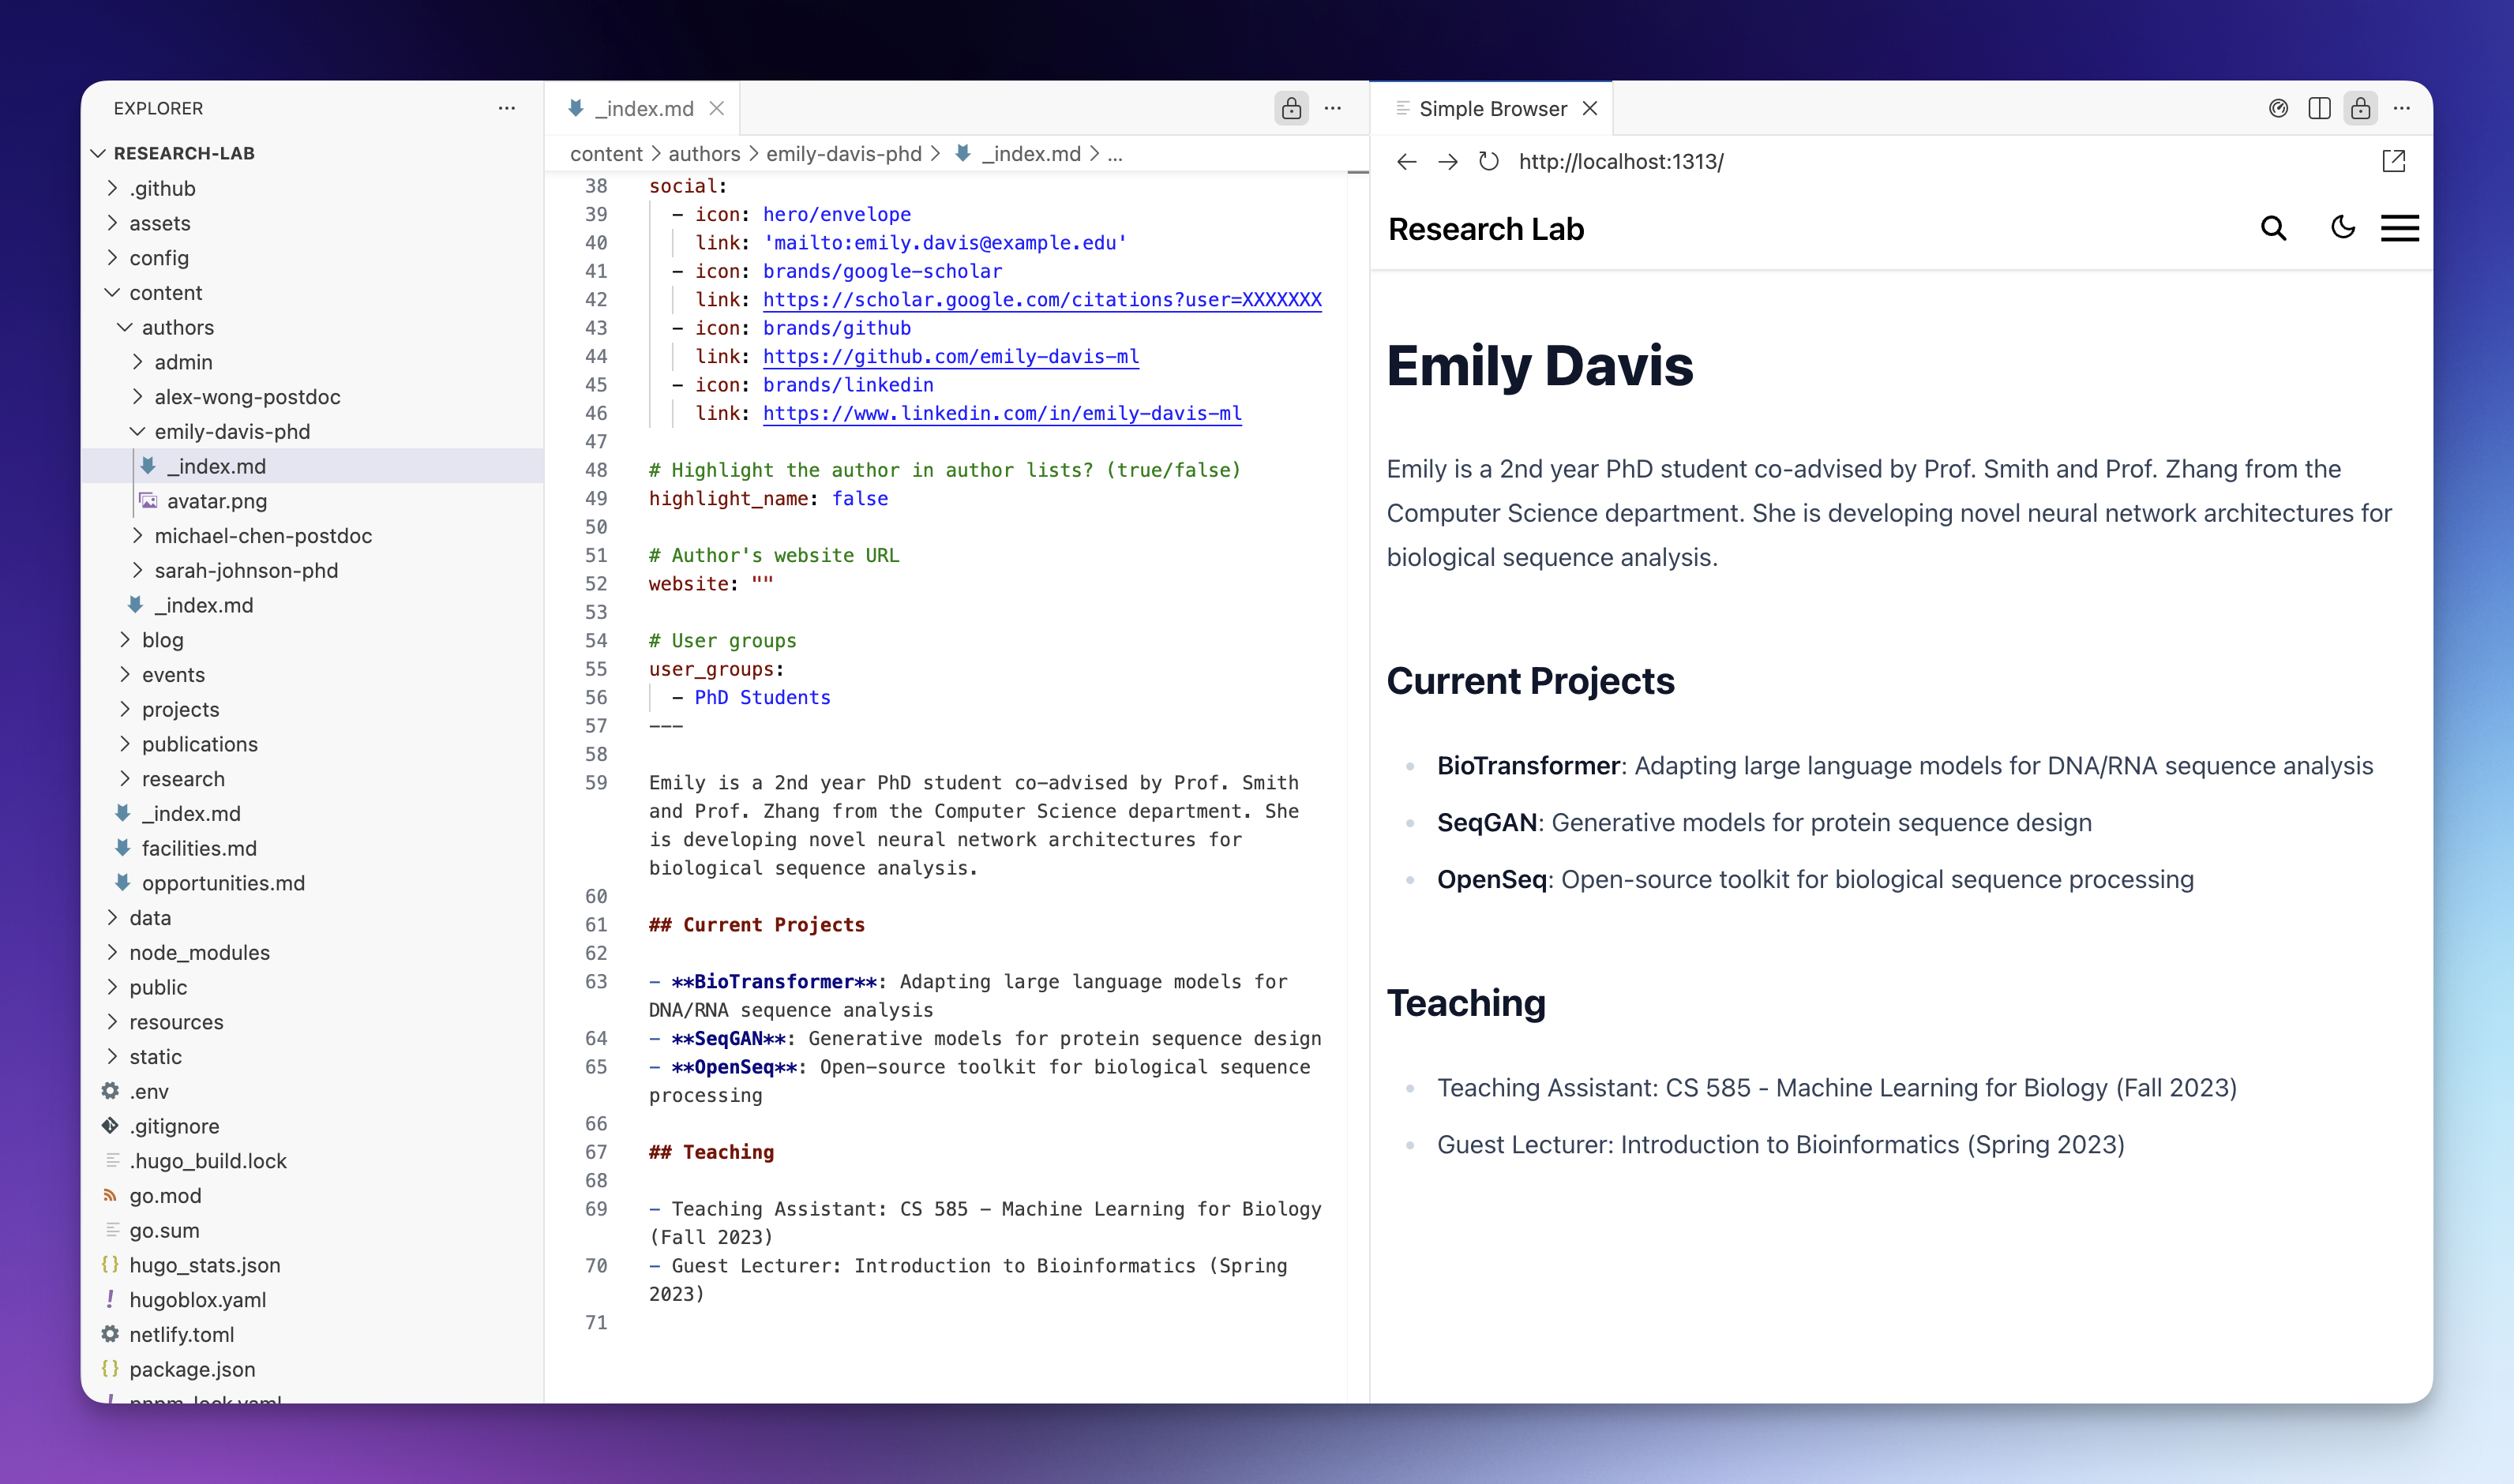
Task: Expand the michael-chen-postdoc folder
Action: point(263,536)
